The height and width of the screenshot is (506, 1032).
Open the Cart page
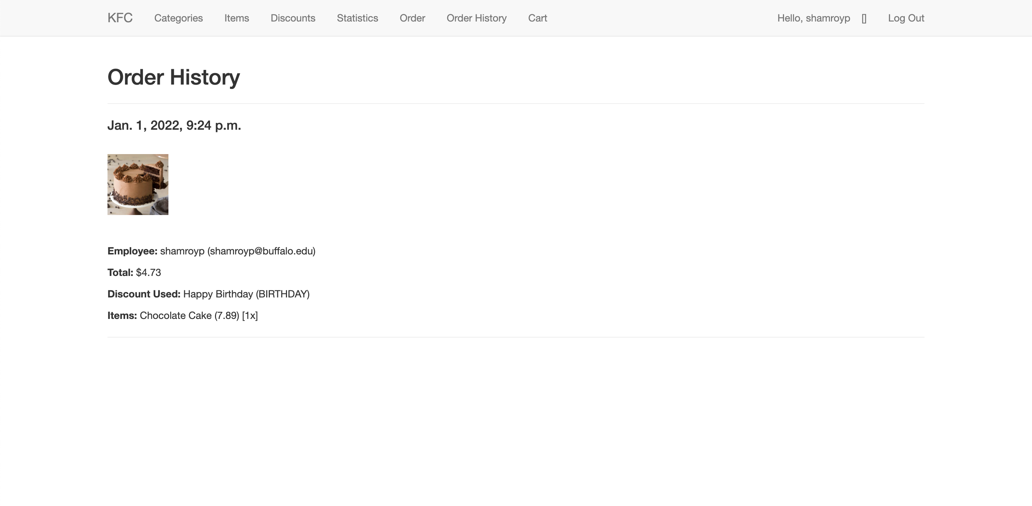point(537,18)
